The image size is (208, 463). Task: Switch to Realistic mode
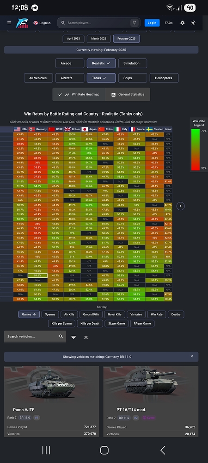[x=101, y=63]
